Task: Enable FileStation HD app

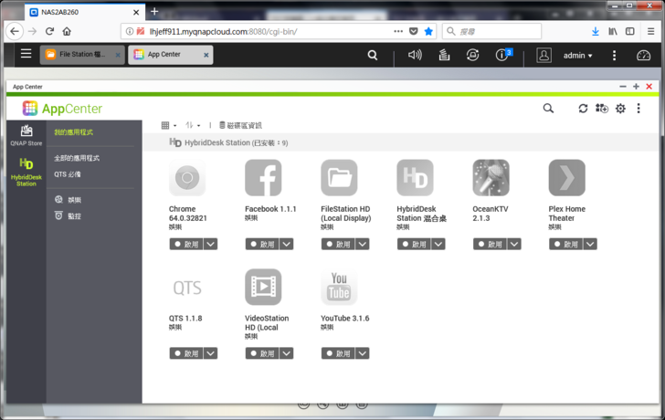Action: click(338, 244)
